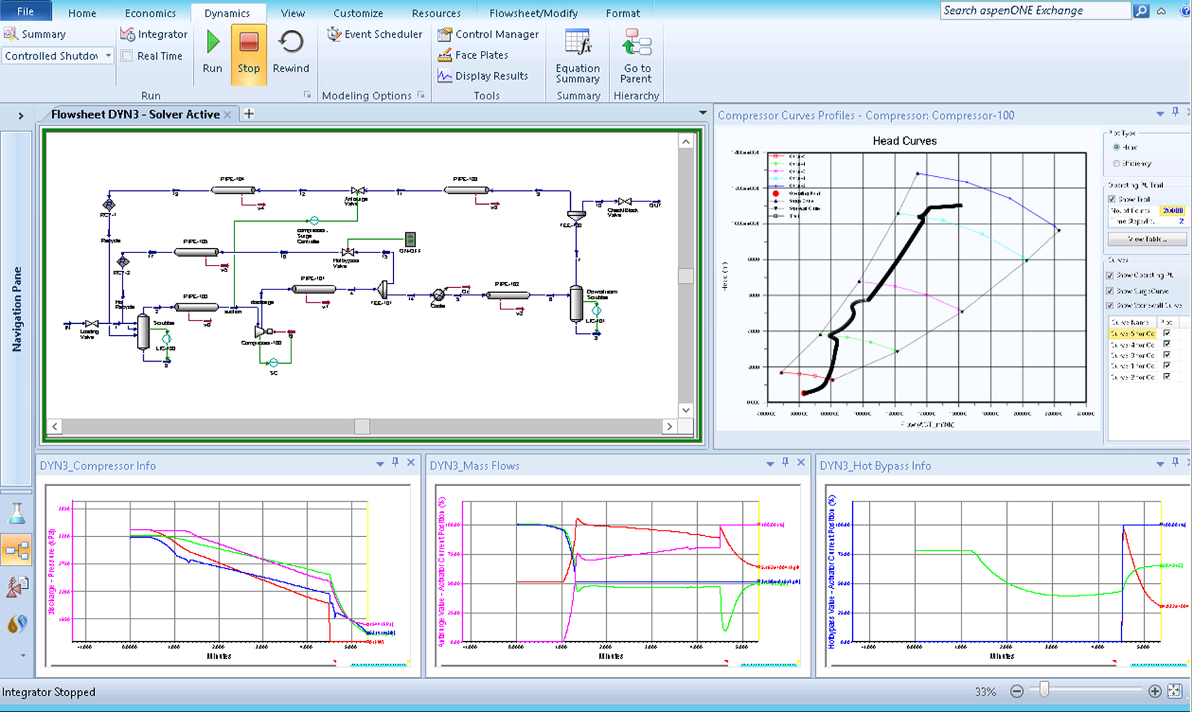Open Properties environment flask icon
Image resolution: width=1192 pixels, height=712 pixels.
point(17,513)
